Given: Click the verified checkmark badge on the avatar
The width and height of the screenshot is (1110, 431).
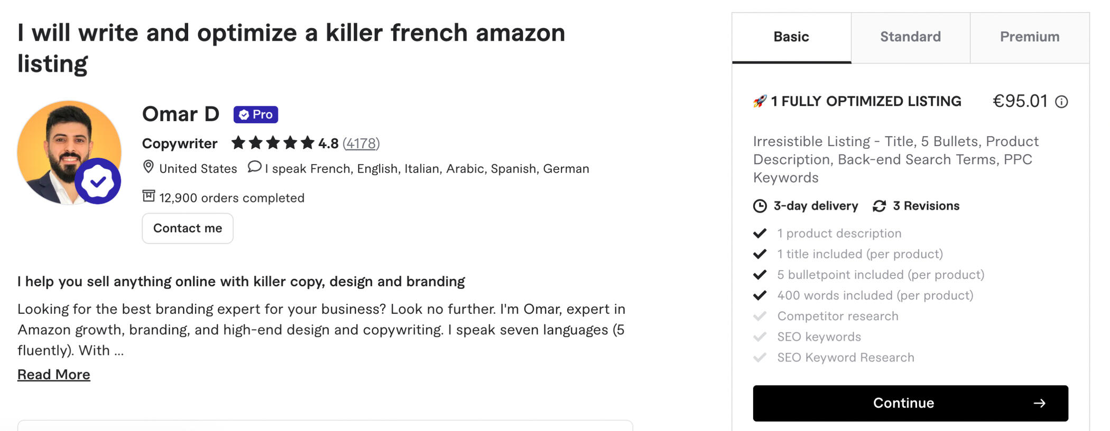Looking at the screenshot, I should coord(98,181).
